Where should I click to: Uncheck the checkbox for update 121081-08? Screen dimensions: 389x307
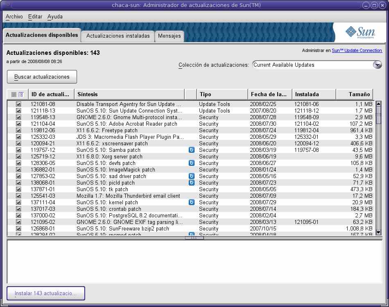[x=18, y=104]
